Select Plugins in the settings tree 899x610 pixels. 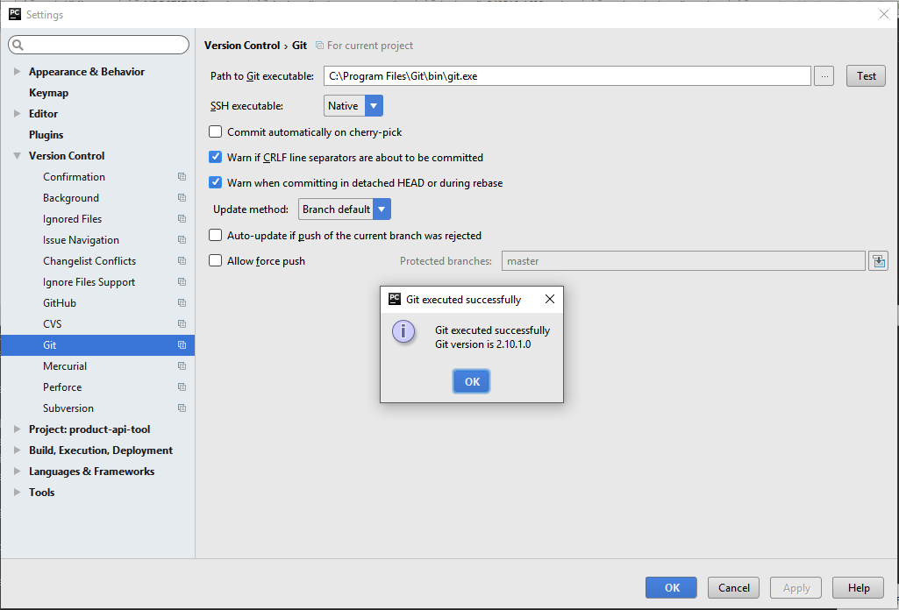[46, 135]
